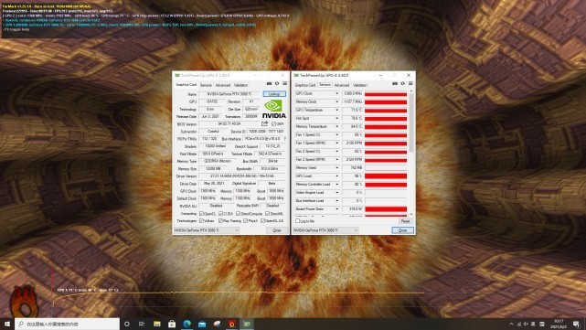Click the GPU-Z icon on the taskbar
The width and height of the screenshot is (586, 330).
[247, 324]
